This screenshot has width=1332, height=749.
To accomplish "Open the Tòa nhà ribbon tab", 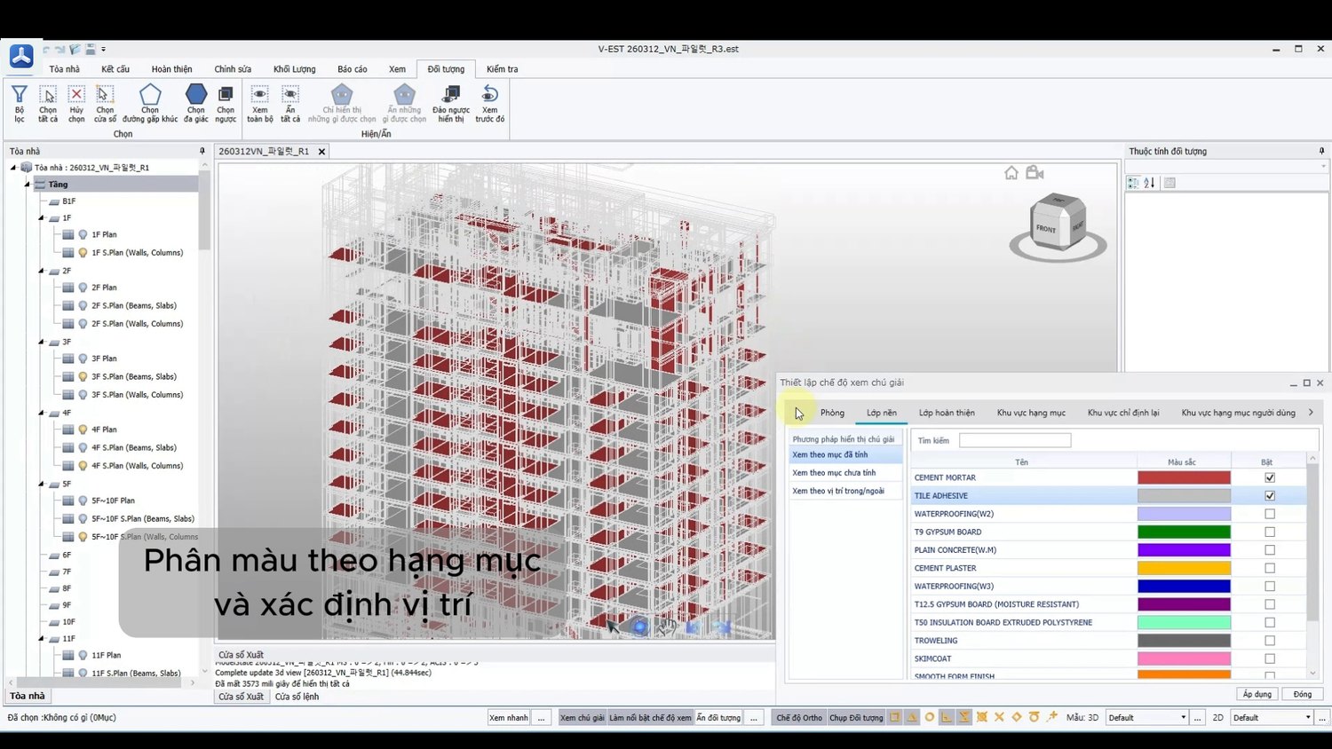I will pos(64,69).
